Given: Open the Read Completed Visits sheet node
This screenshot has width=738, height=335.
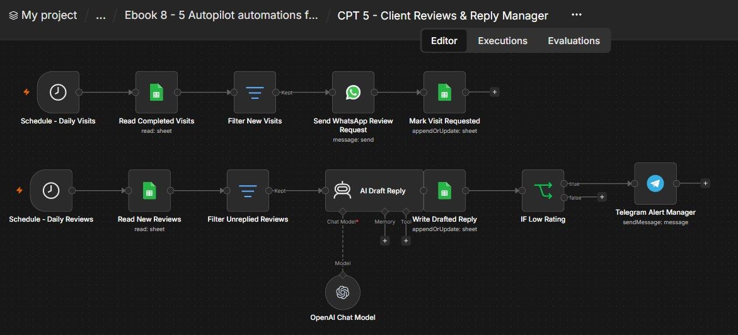Looking at the screenshot, I should point(157,92).
